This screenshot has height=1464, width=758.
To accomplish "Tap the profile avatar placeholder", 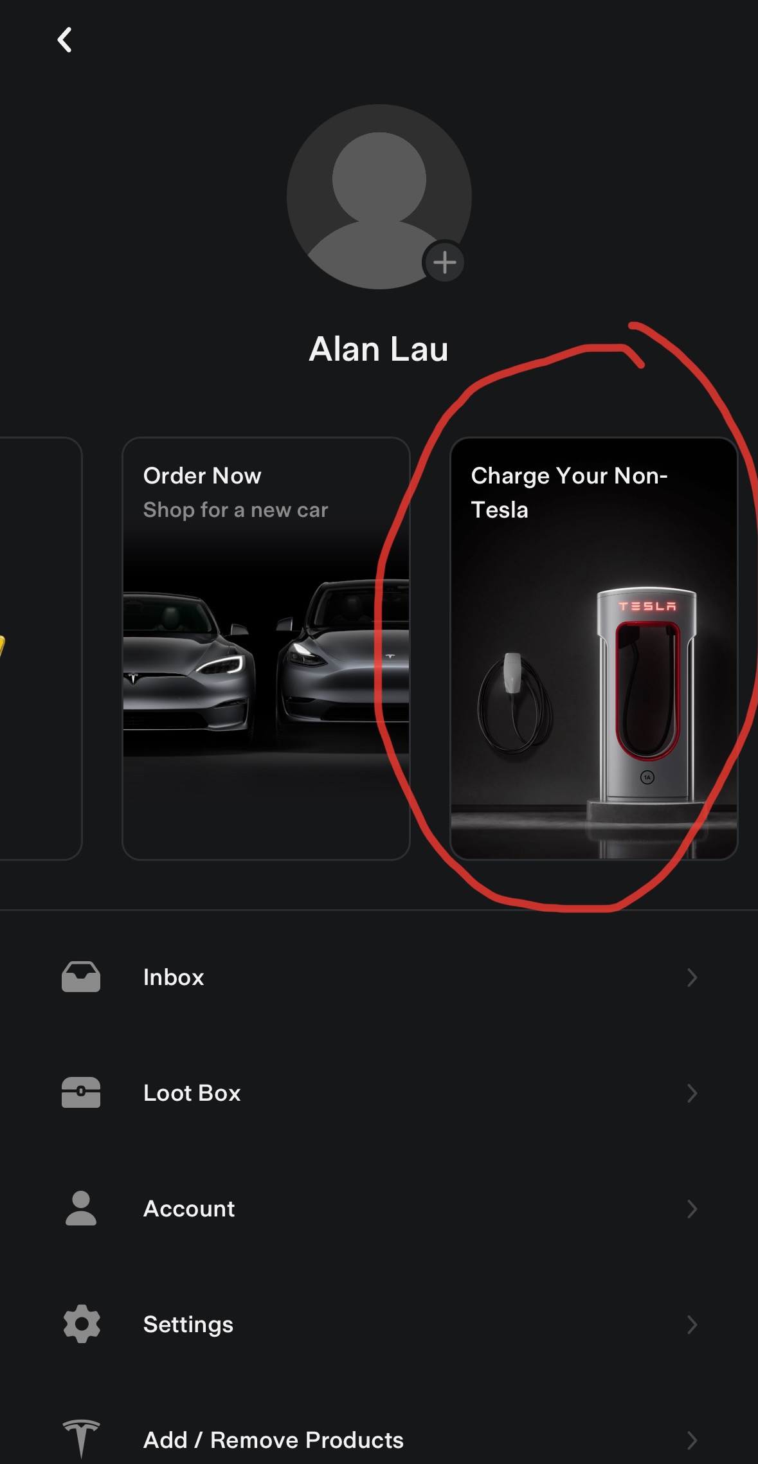I will tap(379, 197).
